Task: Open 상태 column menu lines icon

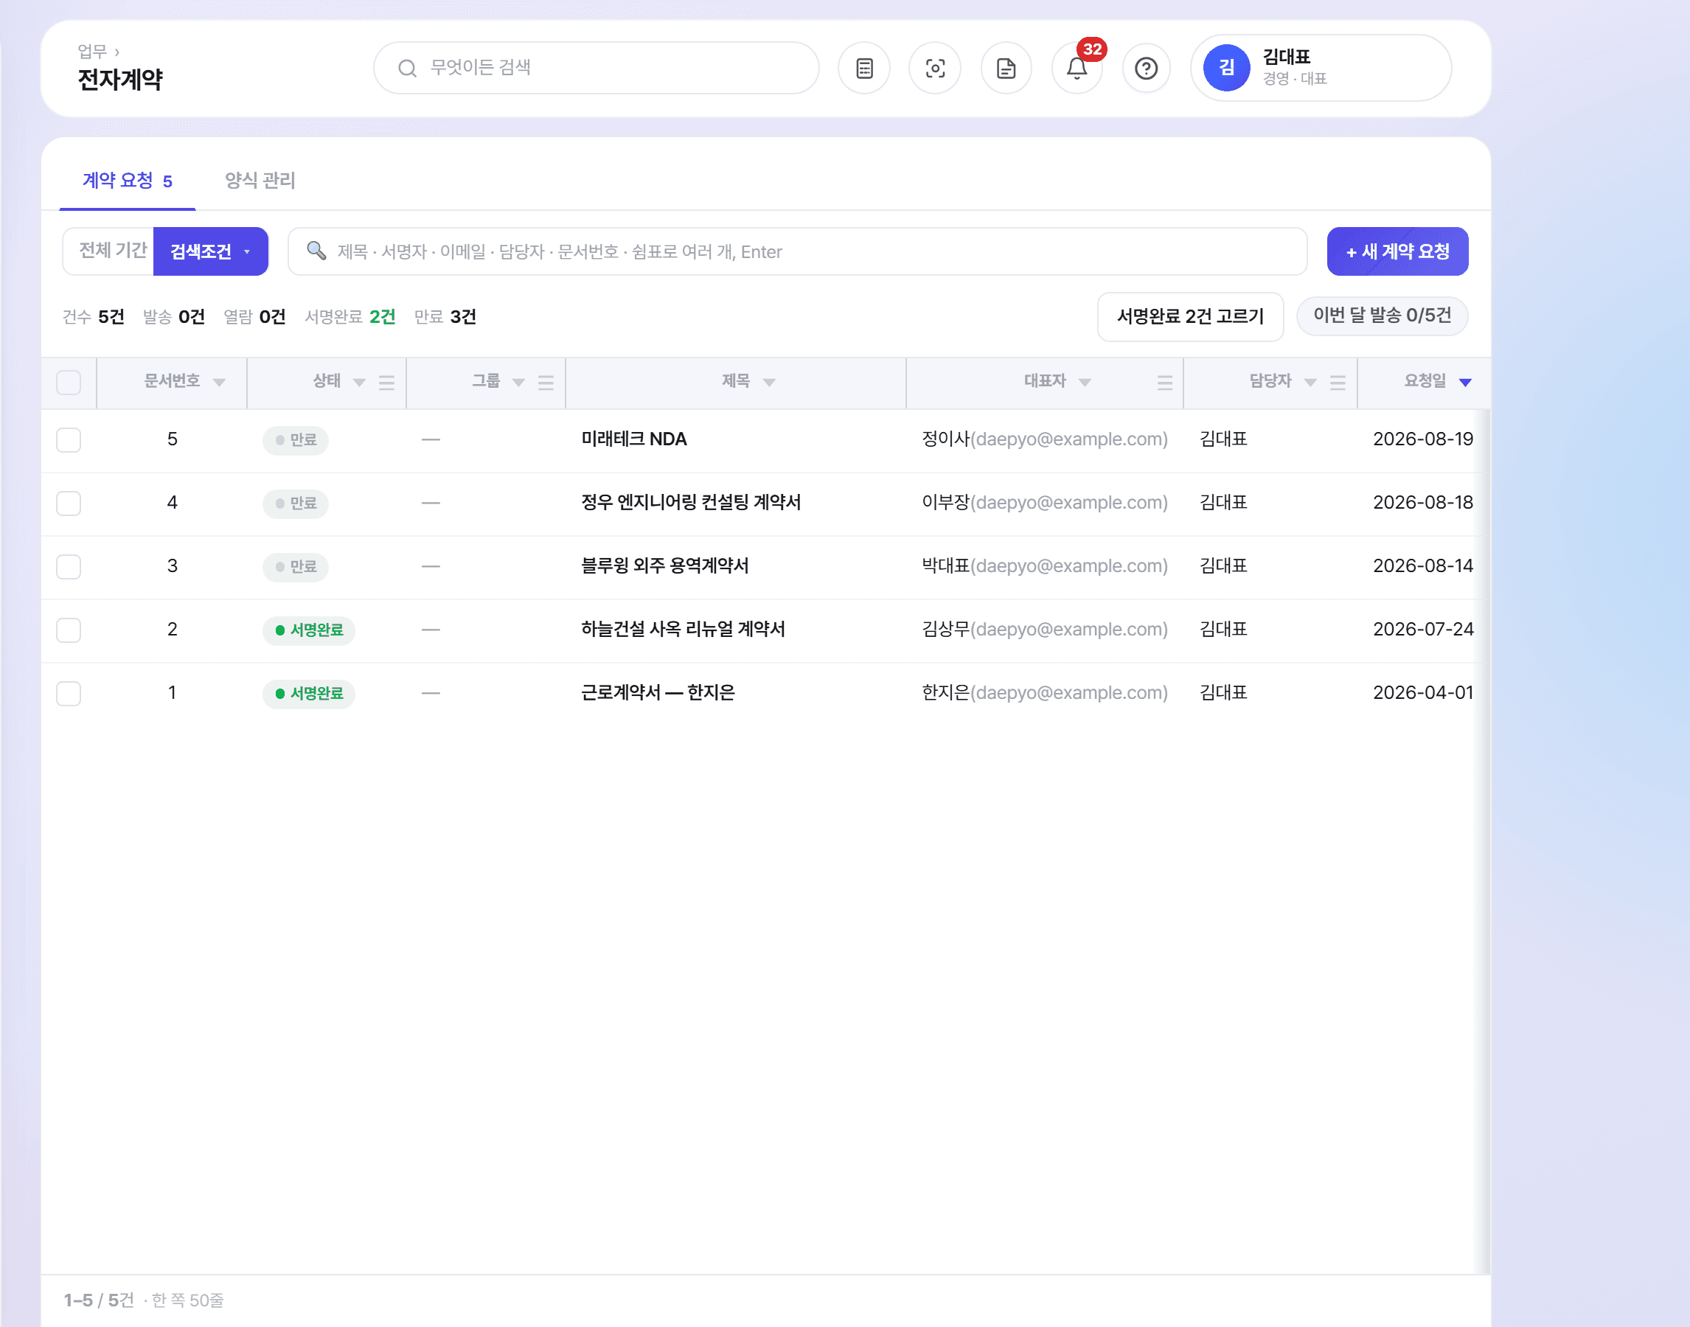Action: [387, 383]
